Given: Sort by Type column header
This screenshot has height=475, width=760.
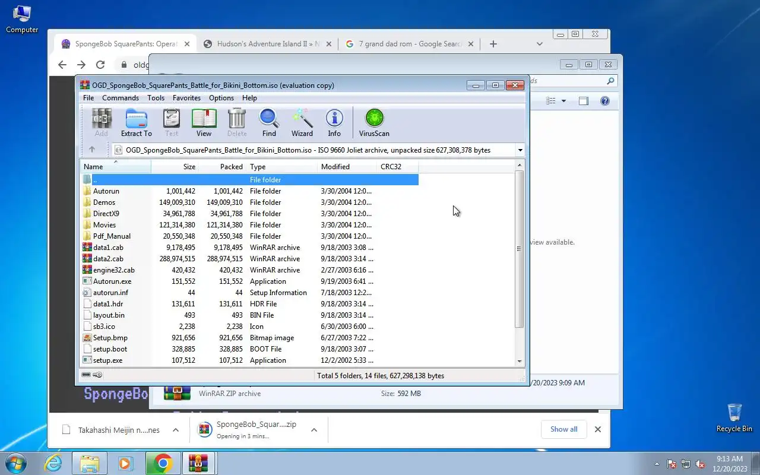Looking at the screenshot, I should tap(281, 167).
